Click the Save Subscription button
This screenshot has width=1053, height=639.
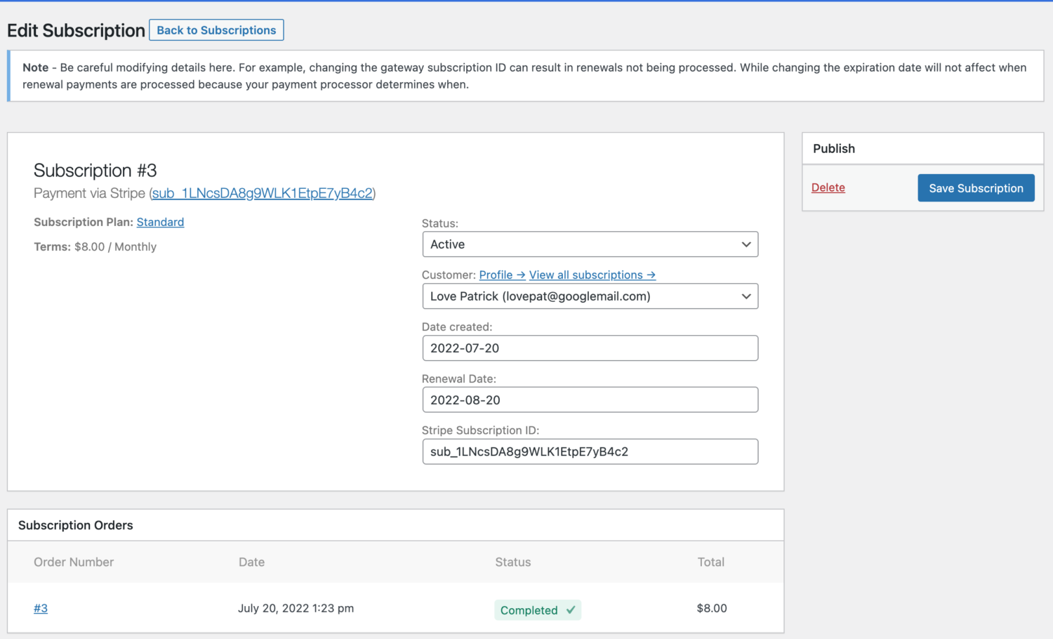976,188
